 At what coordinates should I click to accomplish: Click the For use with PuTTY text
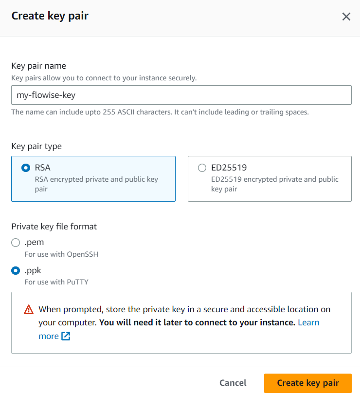[56, 282]
